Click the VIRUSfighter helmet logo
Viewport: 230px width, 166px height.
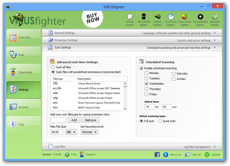tap(18, 19)
